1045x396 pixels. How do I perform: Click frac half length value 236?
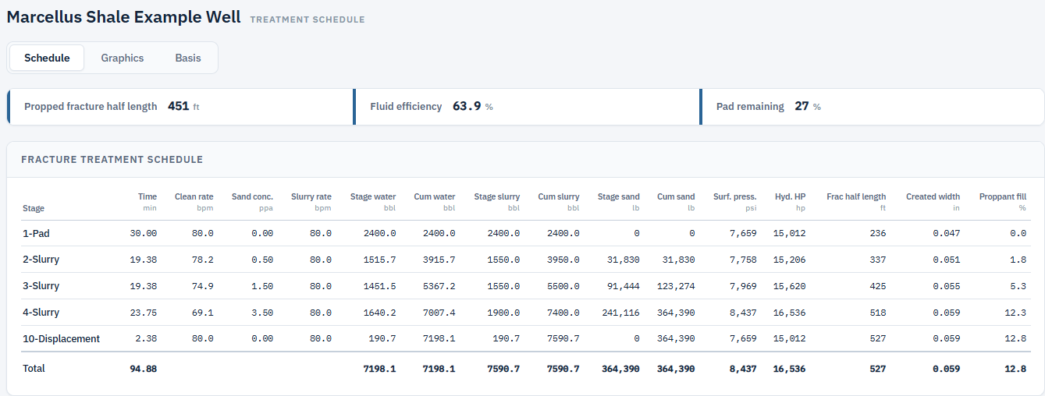click(878, 233)
